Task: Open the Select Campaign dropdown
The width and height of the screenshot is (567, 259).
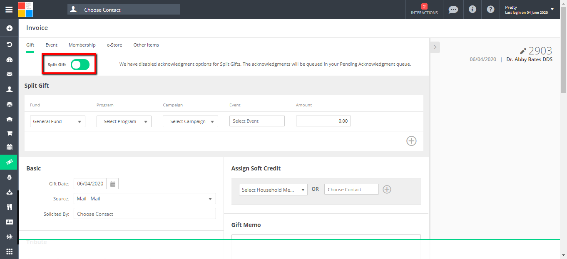Action: click(x=190, y=121)
